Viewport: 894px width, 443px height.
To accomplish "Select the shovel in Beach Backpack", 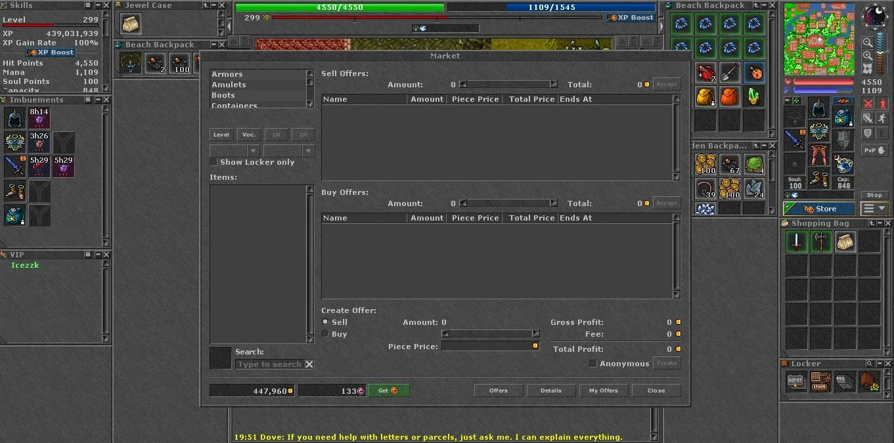I will coord(730,72).
